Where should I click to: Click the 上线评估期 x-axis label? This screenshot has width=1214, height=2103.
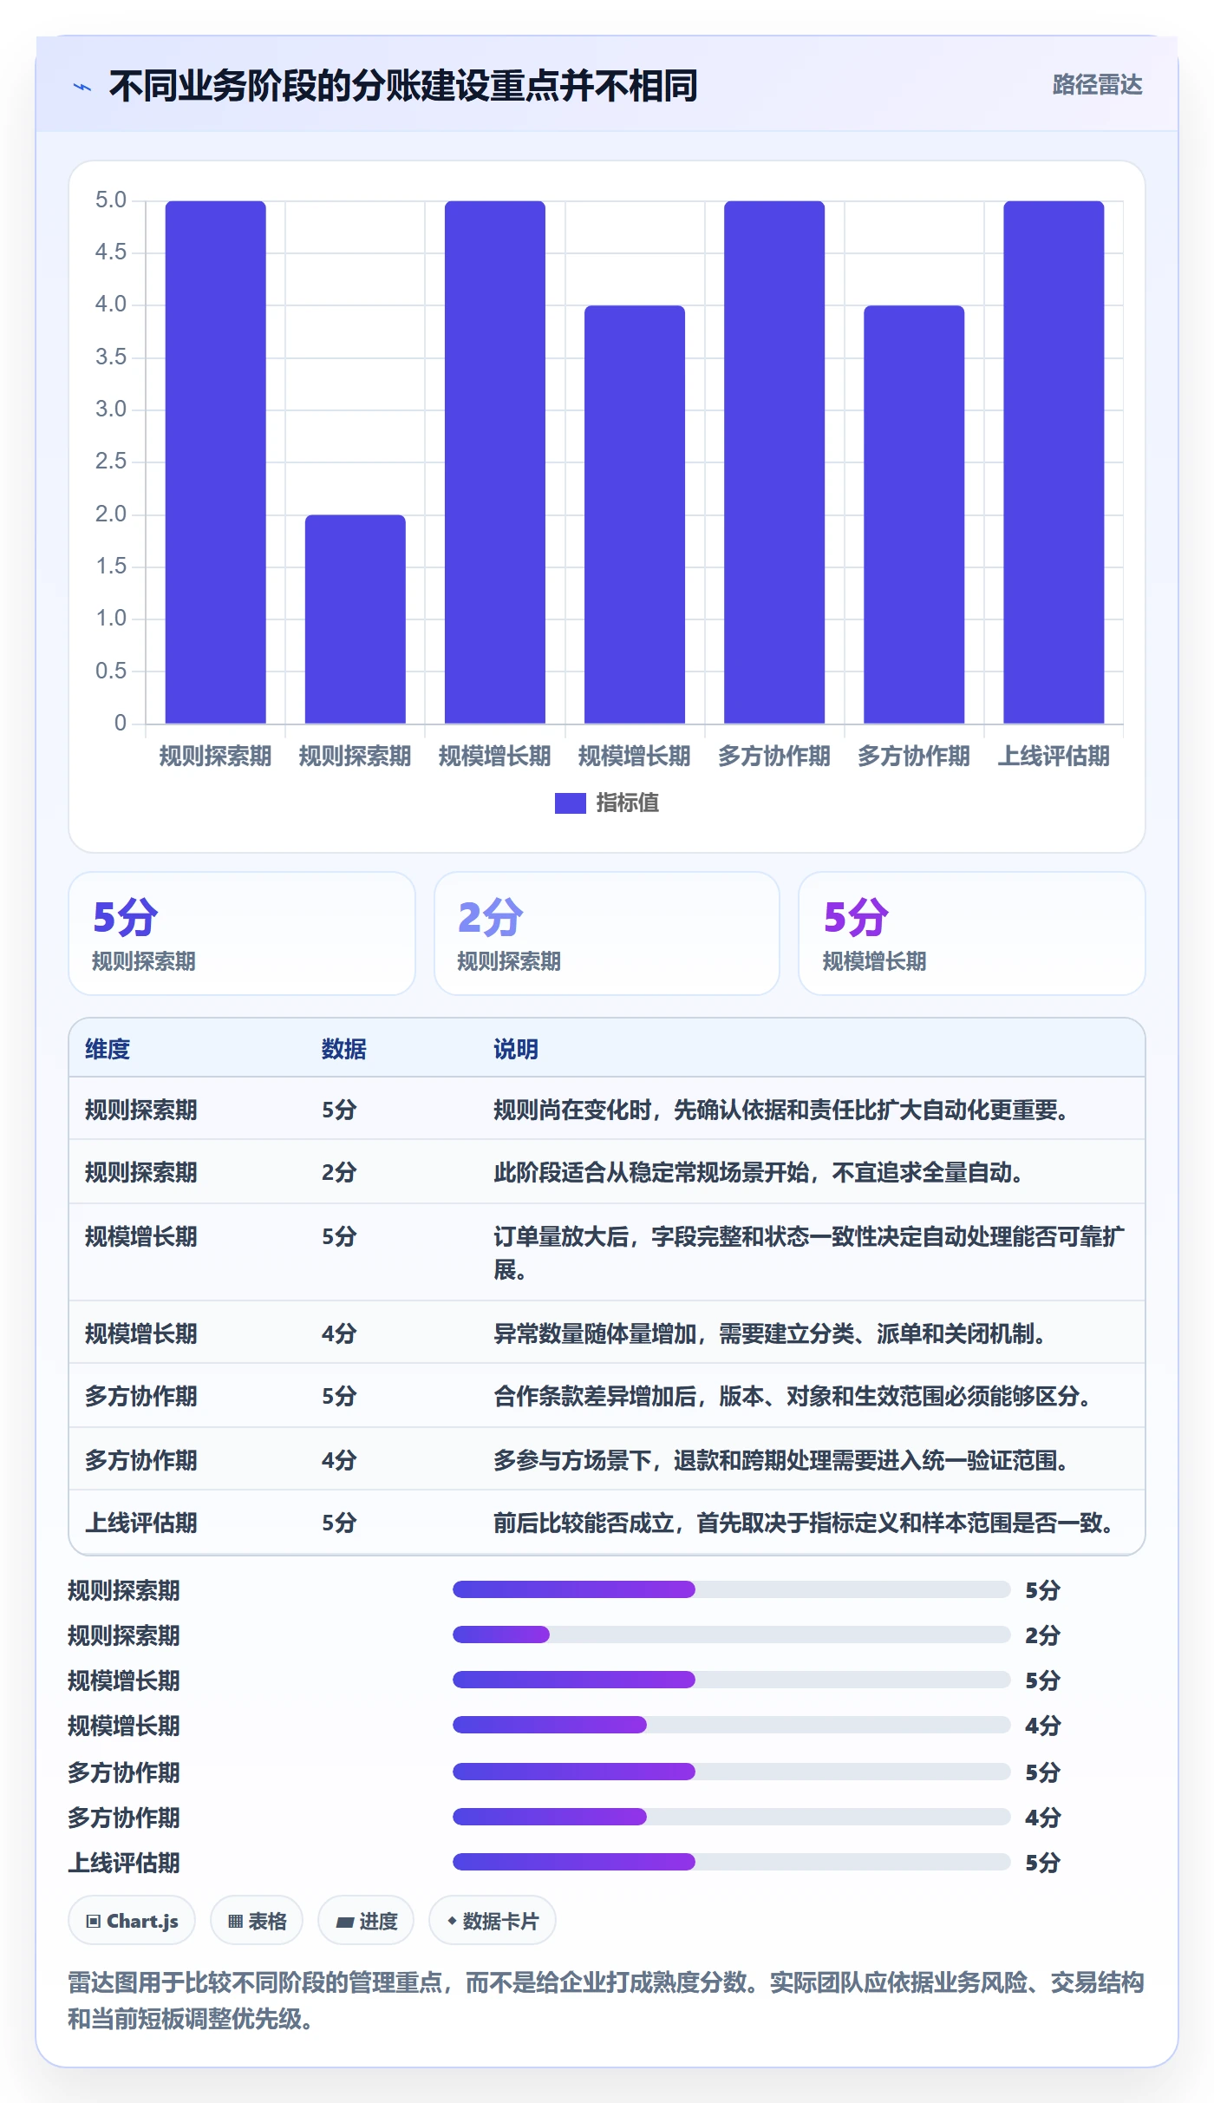click(1054, 757)
